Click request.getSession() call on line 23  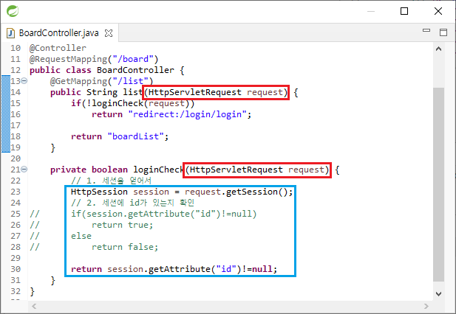tap(236, 192)
